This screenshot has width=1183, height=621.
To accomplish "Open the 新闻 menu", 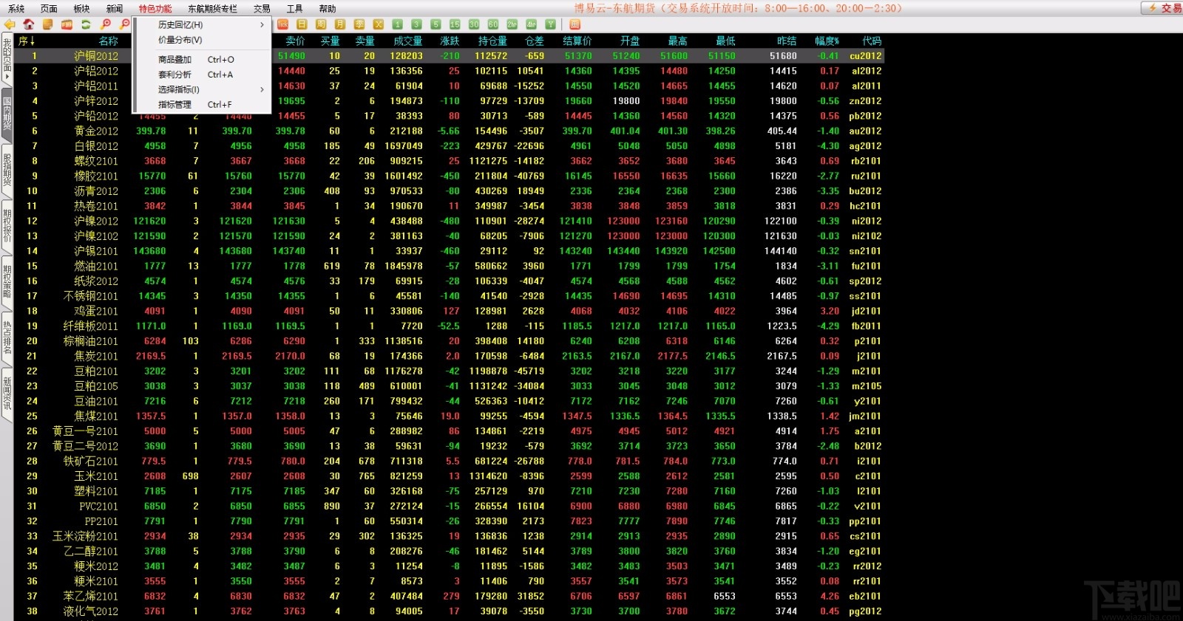I will [x=115, y=9].
